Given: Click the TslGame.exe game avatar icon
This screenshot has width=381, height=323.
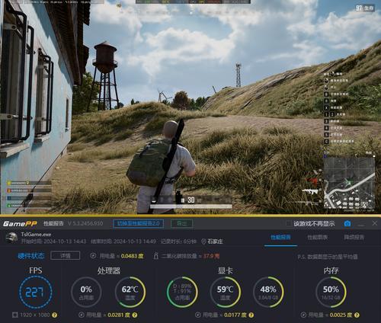Looking at the screenshot, I should 11,238.
